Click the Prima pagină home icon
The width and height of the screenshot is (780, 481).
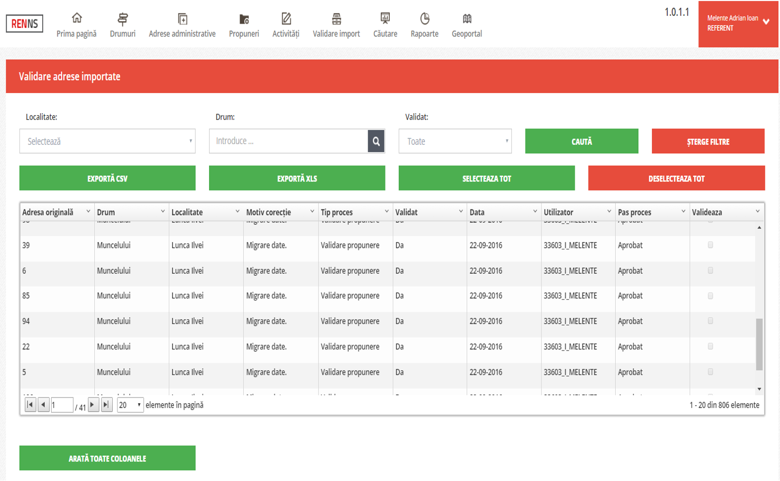point(77,18)
